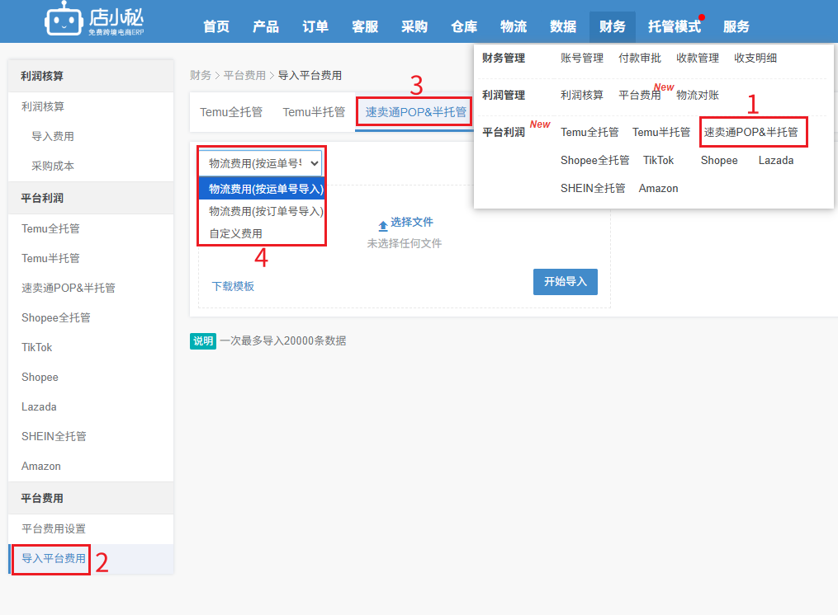Go to 收支明细 in 财务 menu
The image size is (838, 615).
click(x=755, y=59)
